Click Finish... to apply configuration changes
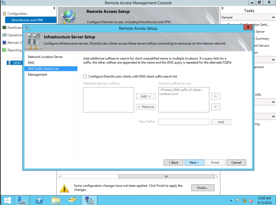The image size is (276, 205). 203,188
